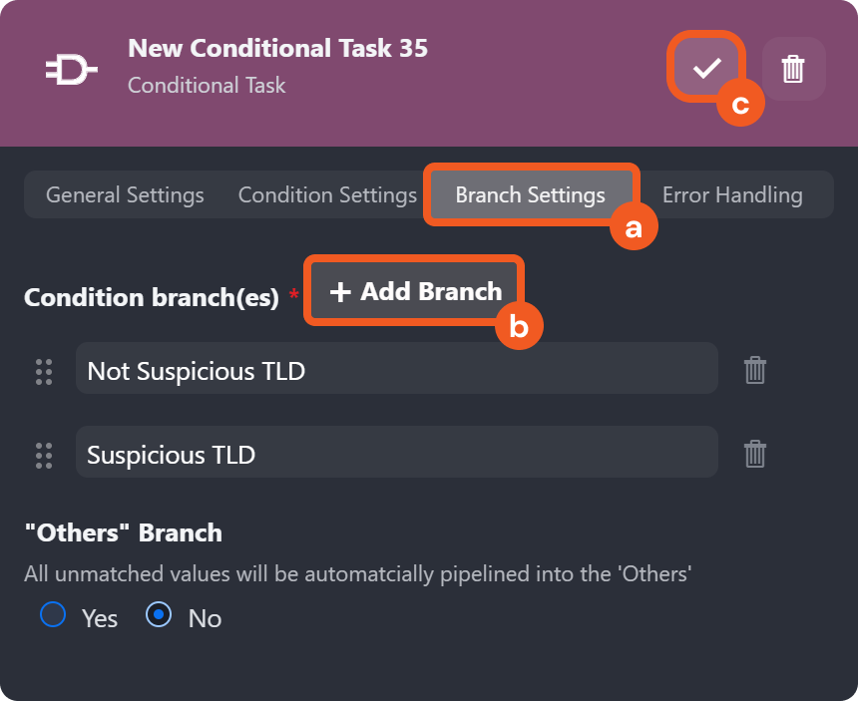
Task: Delete the Suspicious TLD branch row
Action: point(754,454)
